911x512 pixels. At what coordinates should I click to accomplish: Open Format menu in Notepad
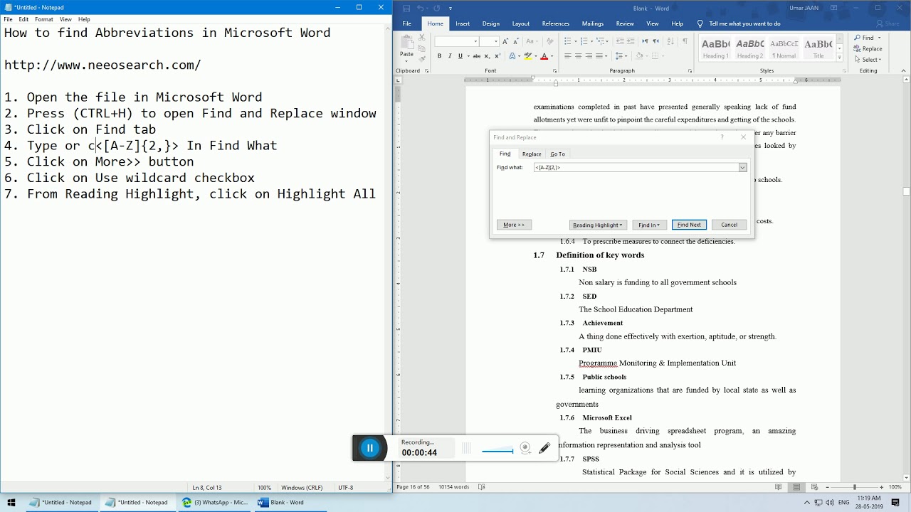44,19
